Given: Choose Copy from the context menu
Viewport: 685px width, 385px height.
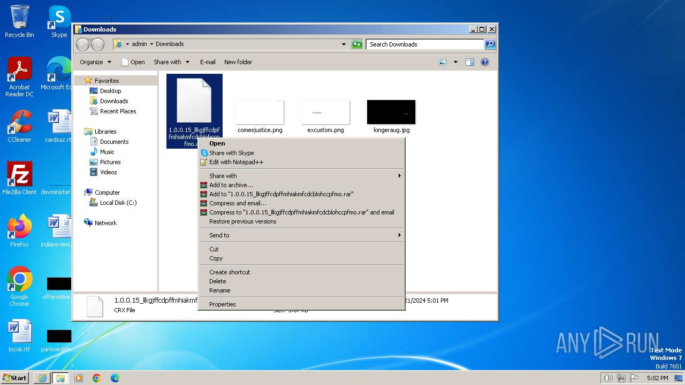Looking at the screenshot, I should [301, 258].
